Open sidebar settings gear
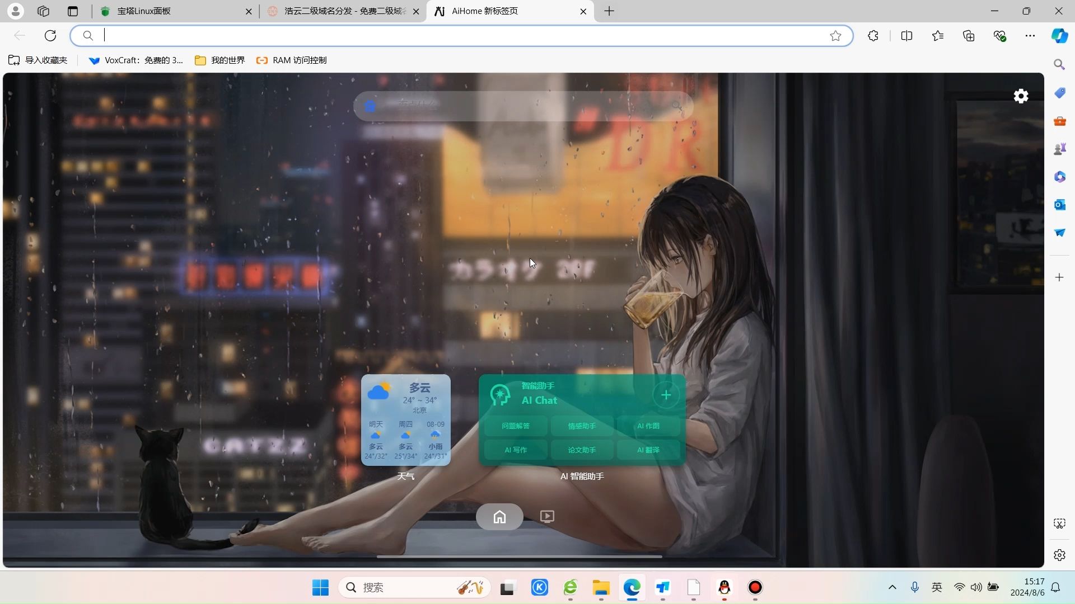Screen dimensions: 1075x604 [1059, 555]
